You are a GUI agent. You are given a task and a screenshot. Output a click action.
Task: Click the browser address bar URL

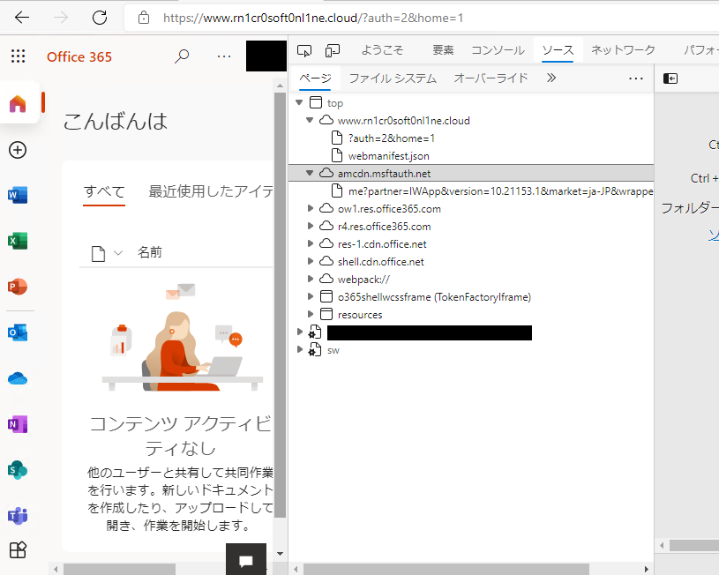(313, 18)
